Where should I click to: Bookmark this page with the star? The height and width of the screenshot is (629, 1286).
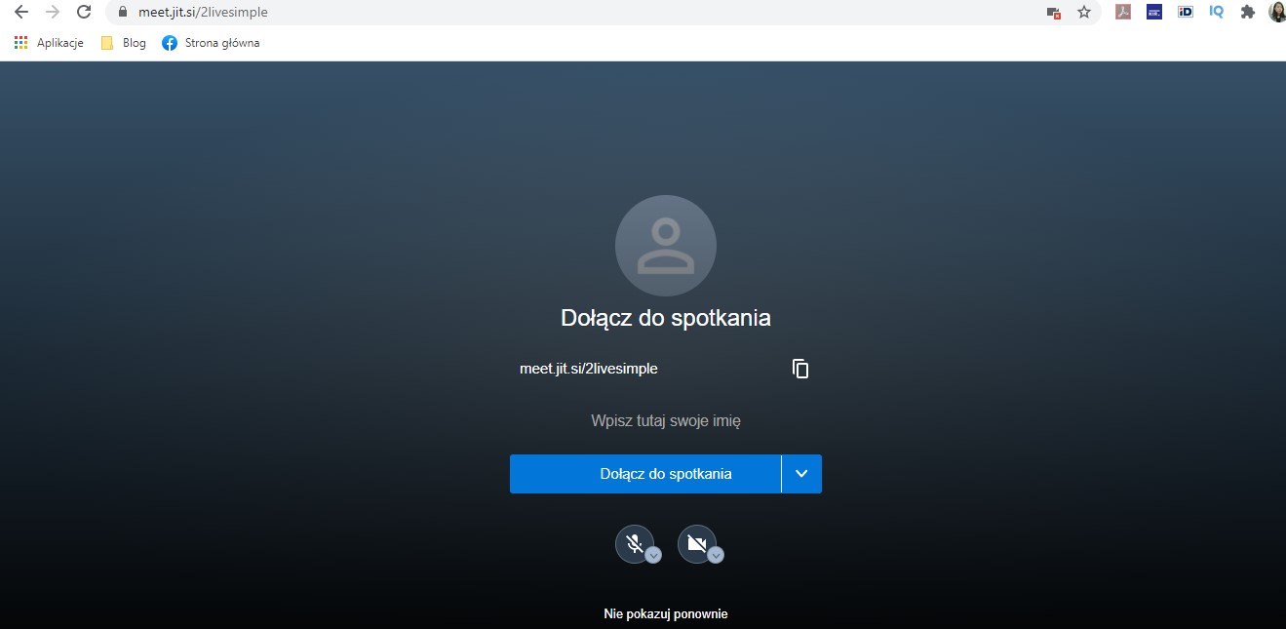click(1083, 13)
